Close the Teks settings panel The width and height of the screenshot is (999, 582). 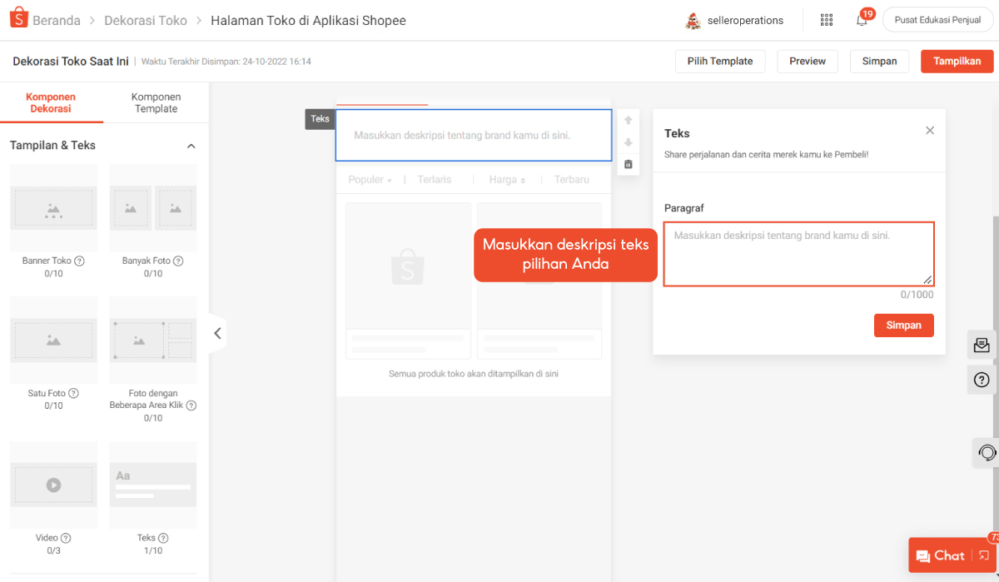[930, 131]
